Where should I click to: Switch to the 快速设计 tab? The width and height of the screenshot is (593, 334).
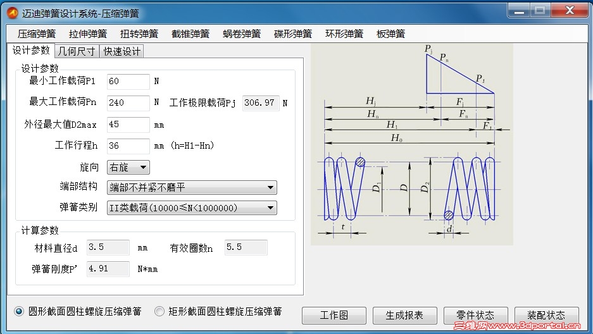coord(122,51)
